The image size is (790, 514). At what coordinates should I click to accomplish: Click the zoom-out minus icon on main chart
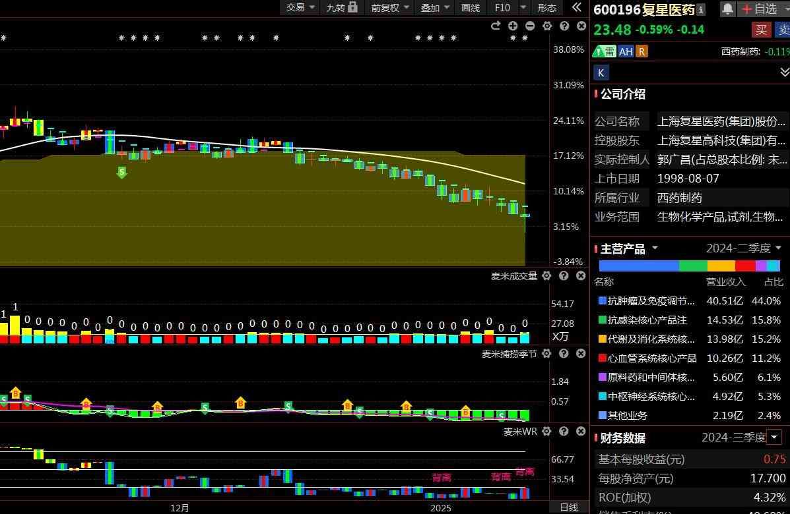(x=530, y=26)
